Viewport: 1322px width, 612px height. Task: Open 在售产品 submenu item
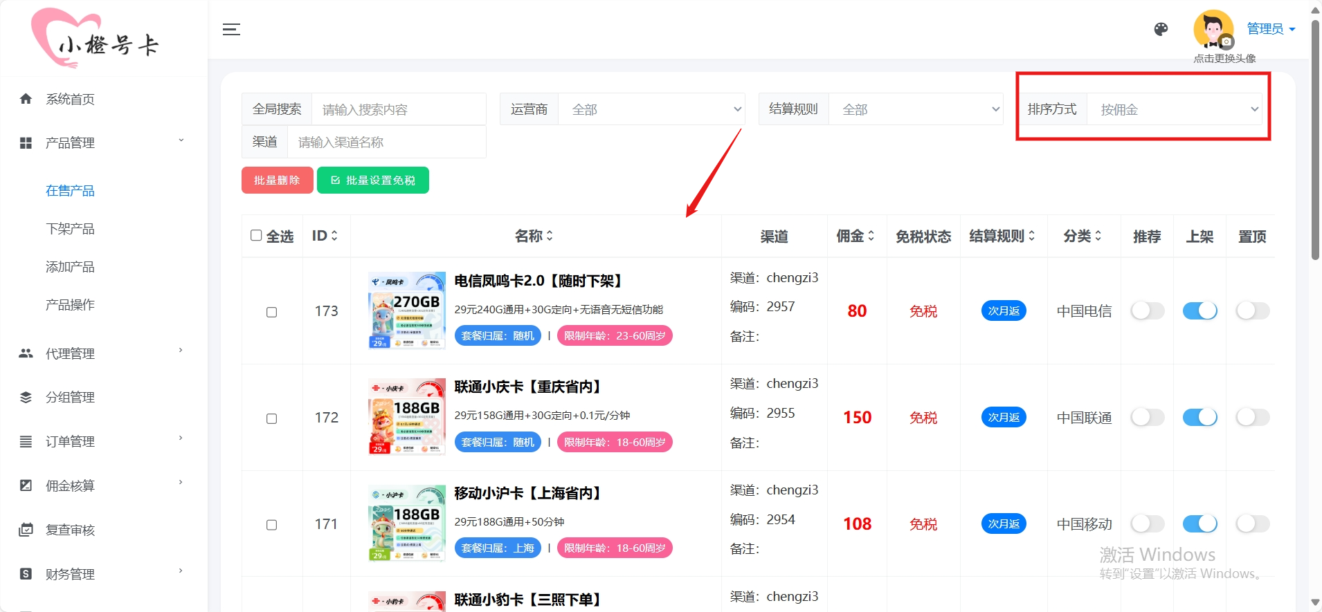pyautogui.click(x=70, y=191)
